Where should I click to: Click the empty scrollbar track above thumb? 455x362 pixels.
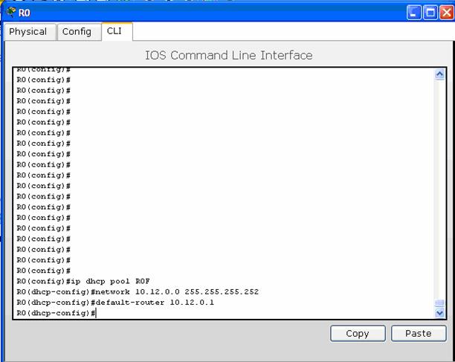pyautogui.click(x=439, y=186)
